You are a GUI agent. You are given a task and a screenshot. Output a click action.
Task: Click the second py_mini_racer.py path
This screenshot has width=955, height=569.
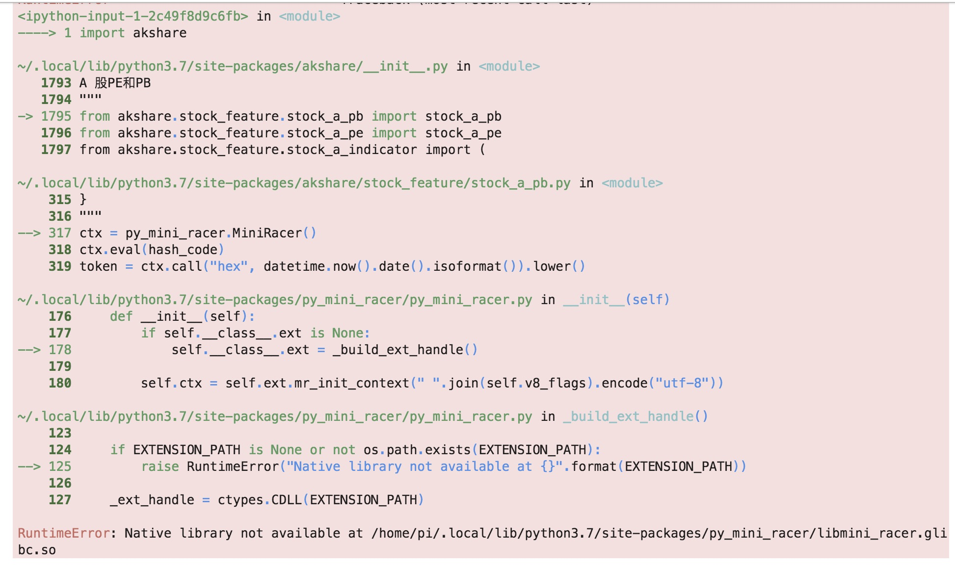[275, 416]
